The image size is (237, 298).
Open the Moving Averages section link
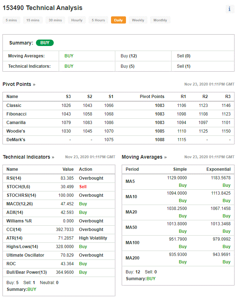tap(144, 157)
